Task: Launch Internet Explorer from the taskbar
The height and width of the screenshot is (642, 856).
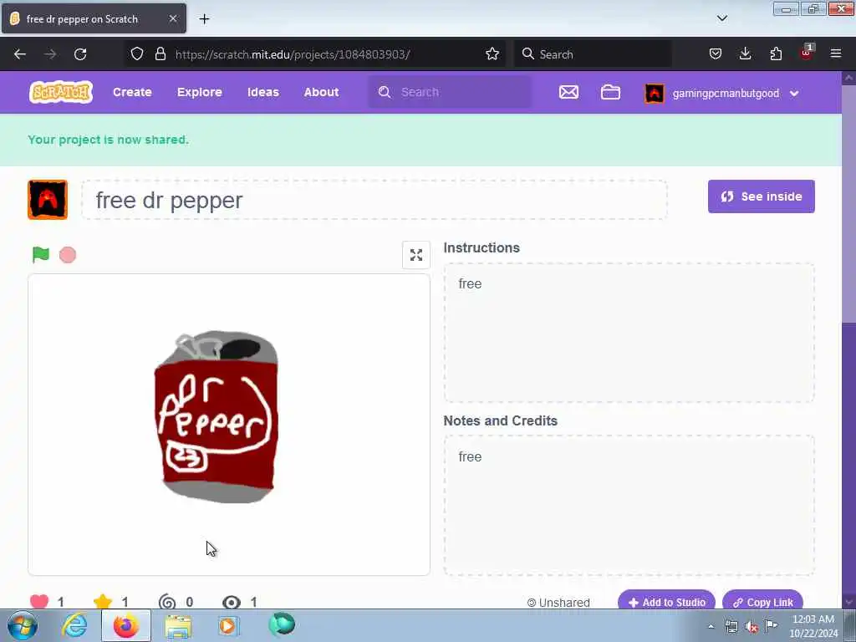Action: [x=74, y=625]
